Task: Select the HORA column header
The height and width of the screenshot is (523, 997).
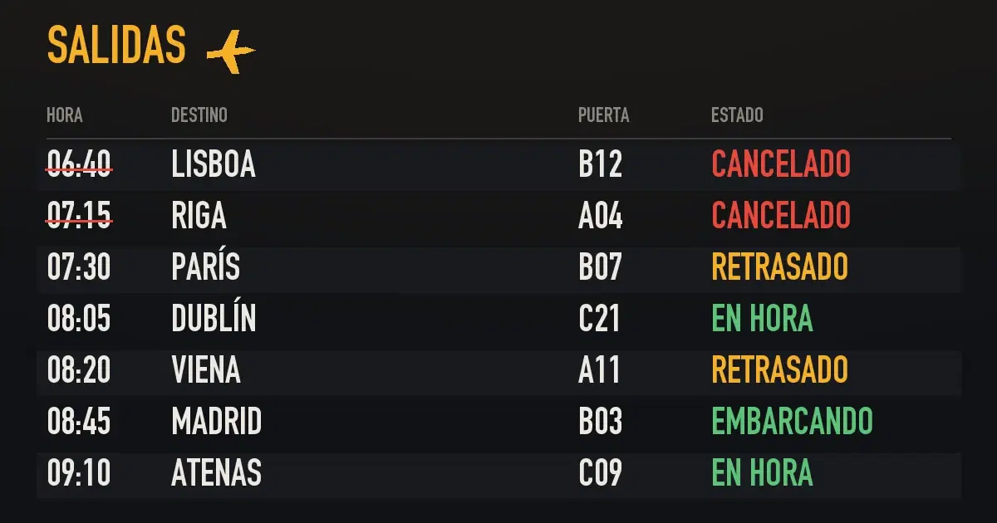Action: (x=65, y=115)
